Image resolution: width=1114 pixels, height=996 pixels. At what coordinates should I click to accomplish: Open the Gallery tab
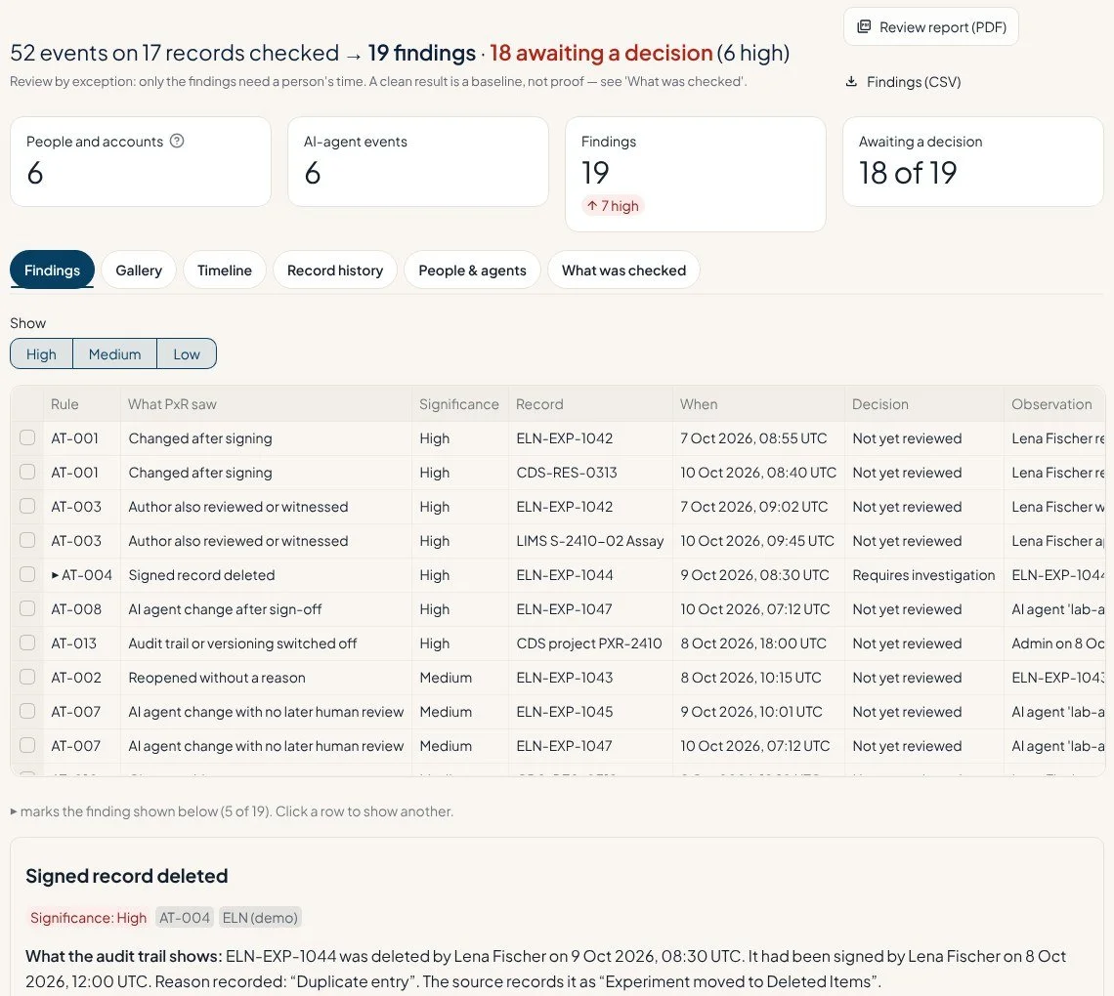(139, 270)
